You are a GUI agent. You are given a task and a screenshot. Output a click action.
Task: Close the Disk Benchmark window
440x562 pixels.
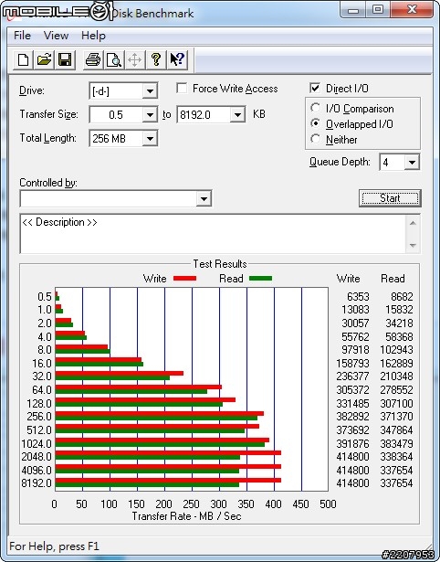[x=412, y=10]
